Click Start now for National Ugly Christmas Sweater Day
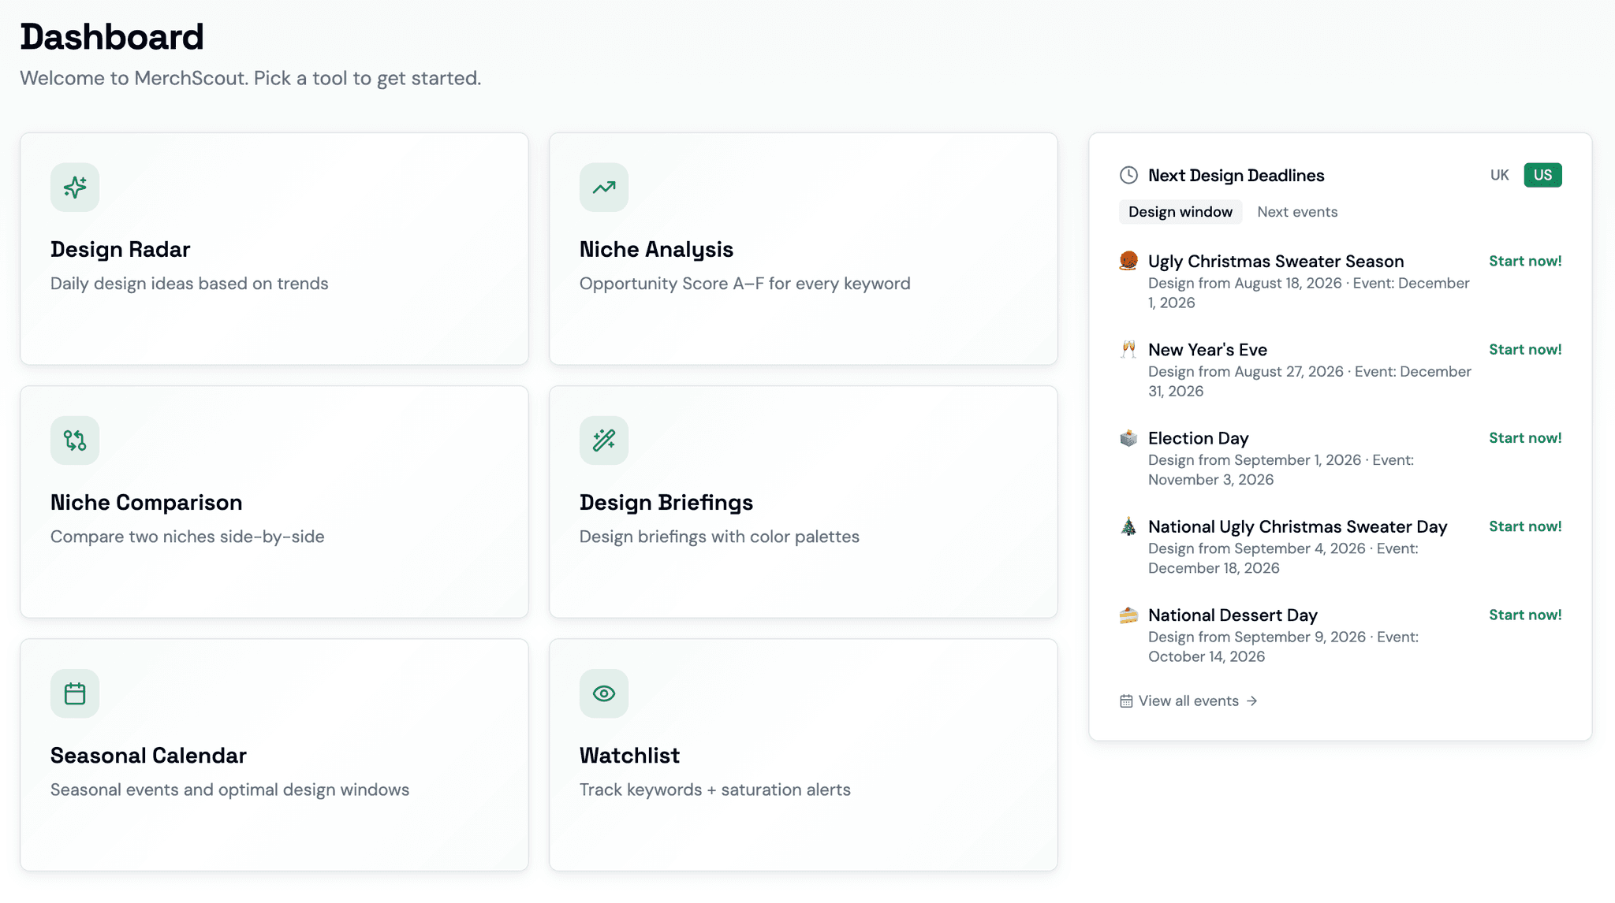Viewport: 1615px width, 903px height. pyautogui.click(x=1525, y=526)
